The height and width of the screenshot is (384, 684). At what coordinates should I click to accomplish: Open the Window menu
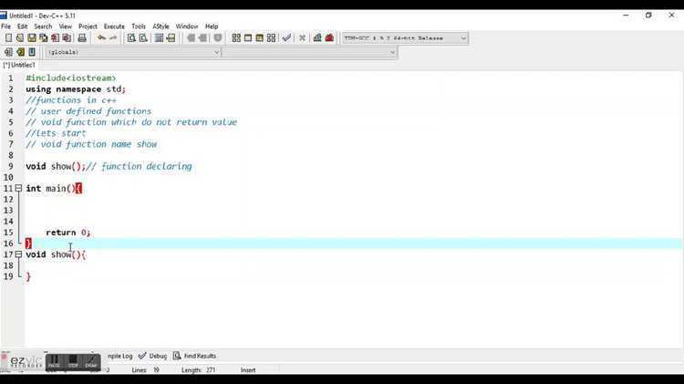tap(187, 26)
